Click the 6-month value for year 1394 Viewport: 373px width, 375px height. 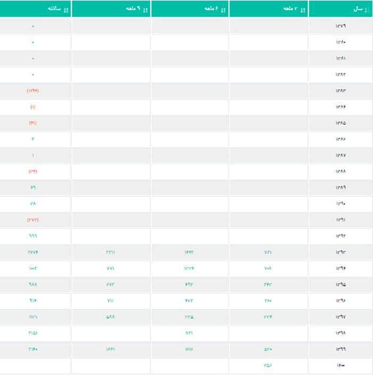(189, 268)
